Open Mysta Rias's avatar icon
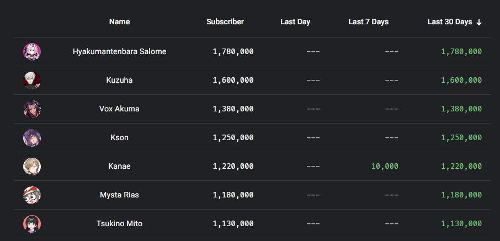The width and height of the screenshot is (500, 241). coord(32,195)
